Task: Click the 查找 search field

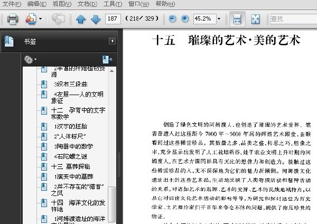Action: [294, 19]
